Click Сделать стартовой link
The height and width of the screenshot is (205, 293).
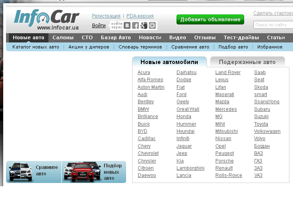(273, 13)
